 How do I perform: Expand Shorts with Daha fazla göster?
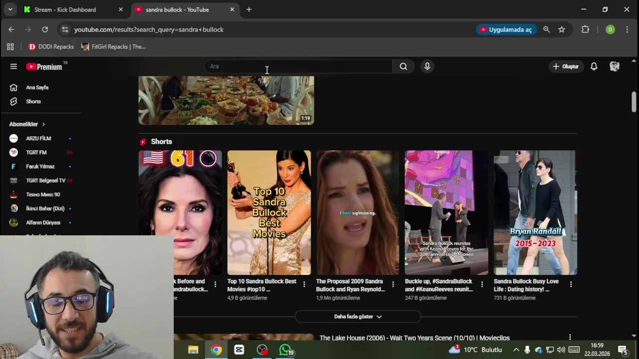tap(358, 317)
